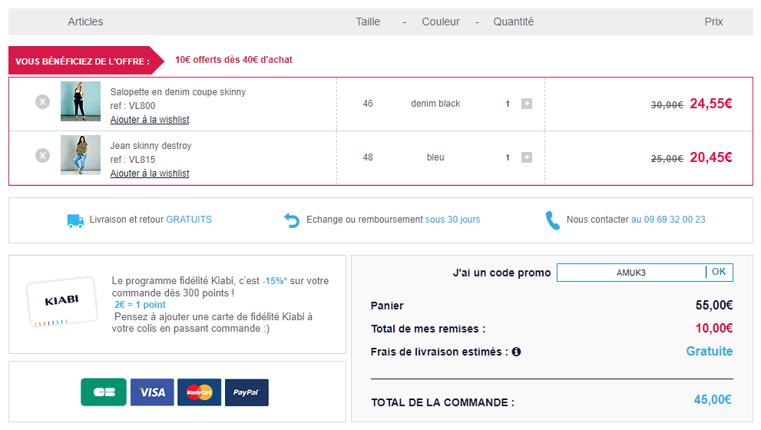Select the MasterCard payment icon

click(x=200, y=392)
